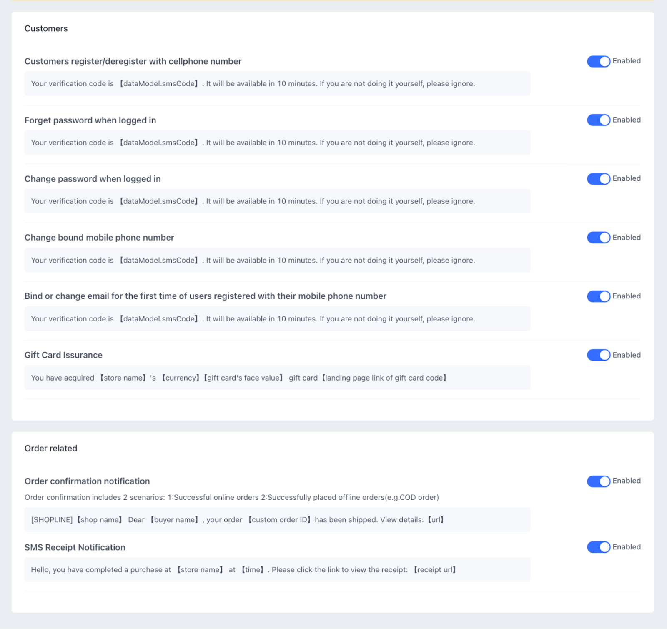This screenshot has width=667, height=629.
Task: Toggle the Gift Card Issurance switch
Action: click(x=598, y=355)
